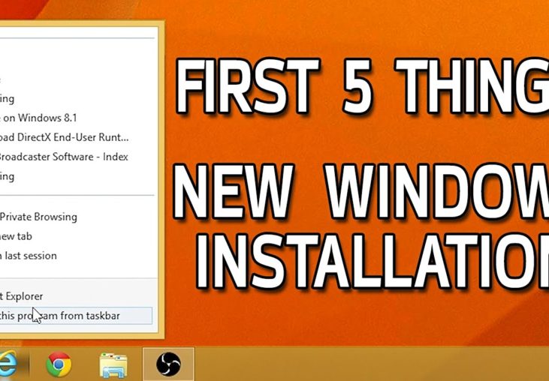Select 'Broadcaster Software - Index' jump list entry
The image size is (549, 381).
point(64,157)
